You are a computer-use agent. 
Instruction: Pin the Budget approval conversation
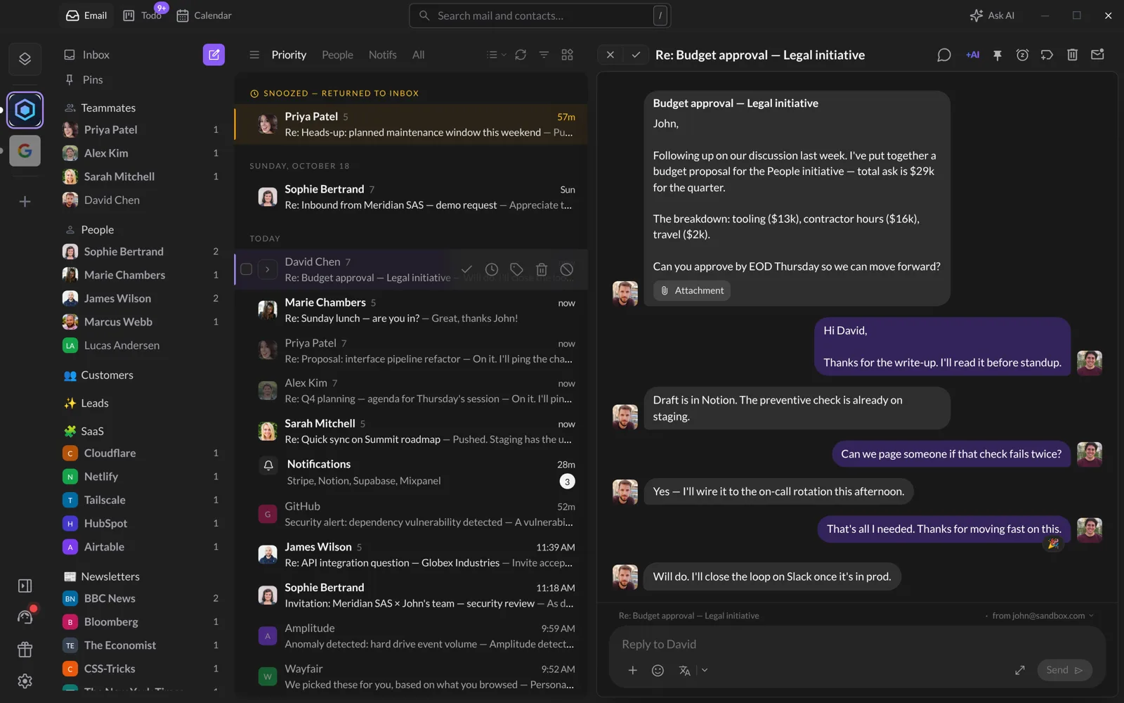[x=998, y=55]
